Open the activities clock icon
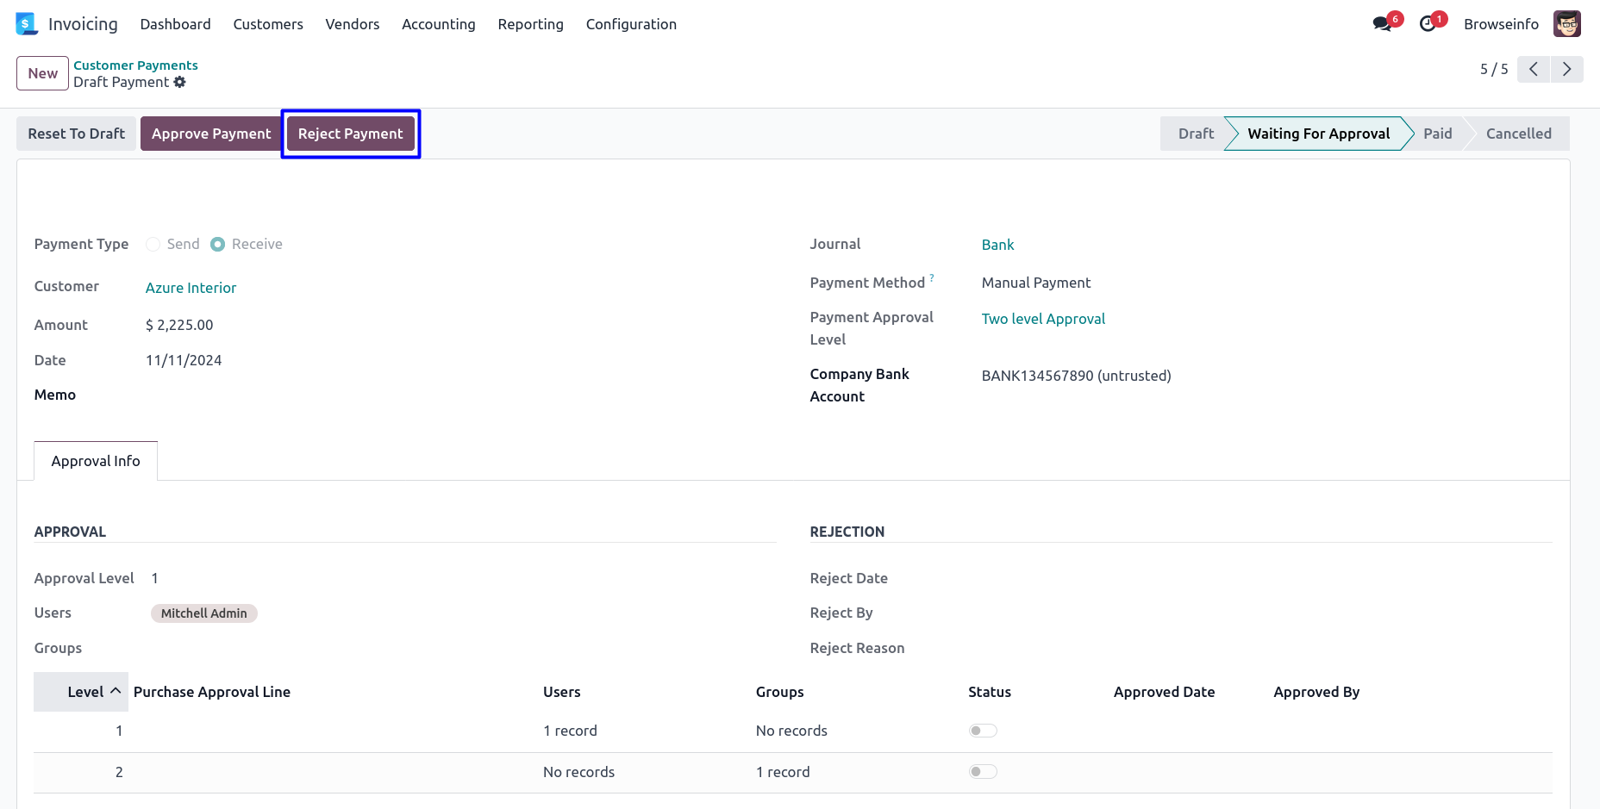The height and width of the screenshot is (809, 1600). tap(1428, 24)
